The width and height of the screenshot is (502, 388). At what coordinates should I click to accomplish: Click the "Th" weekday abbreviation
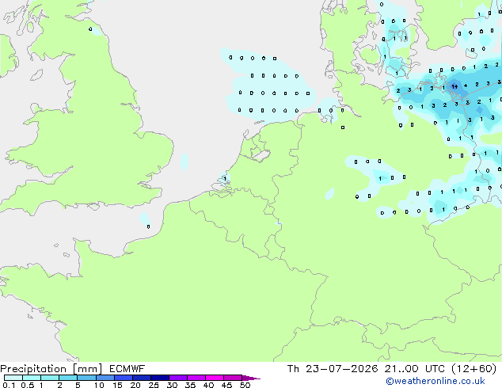click(x=293, y=369)
